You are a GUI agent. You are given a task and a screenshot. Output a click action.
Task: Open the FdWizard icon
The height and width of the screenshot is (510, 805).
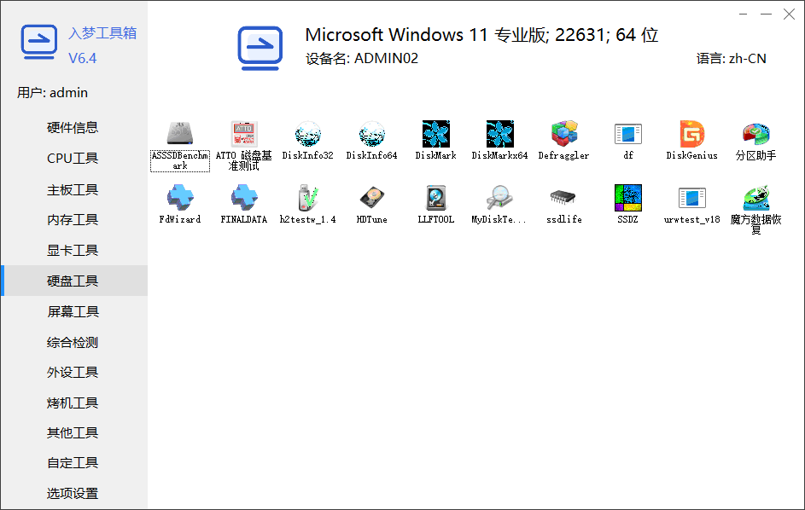pyautogui.click(x=179, y=205)
